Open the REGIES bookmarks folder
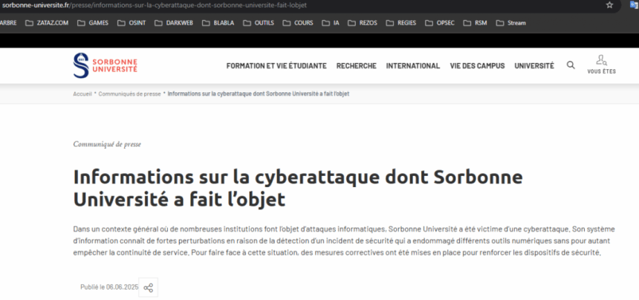 [x=401, y=23]
